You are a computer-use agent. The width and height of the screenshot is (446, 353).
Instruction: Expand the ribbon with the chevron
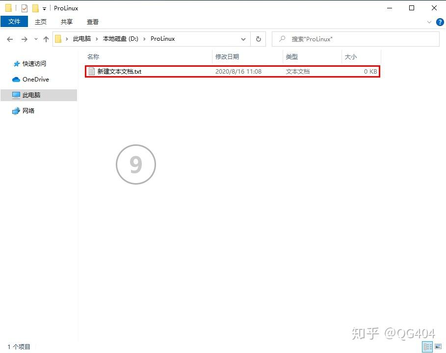(x=429, y=22)
